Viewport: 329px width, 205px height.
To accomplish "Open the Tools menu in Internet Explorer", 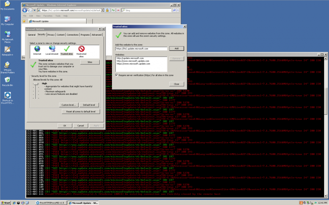I will 58,15.
